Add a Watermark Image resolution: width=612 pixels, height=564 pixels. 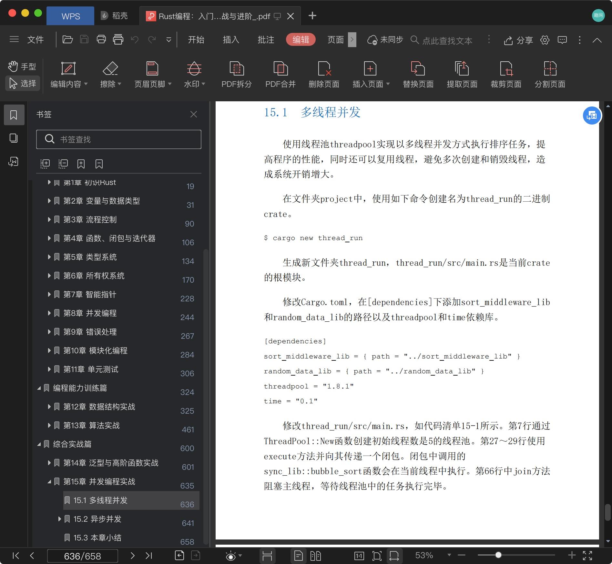pos(194,75)
